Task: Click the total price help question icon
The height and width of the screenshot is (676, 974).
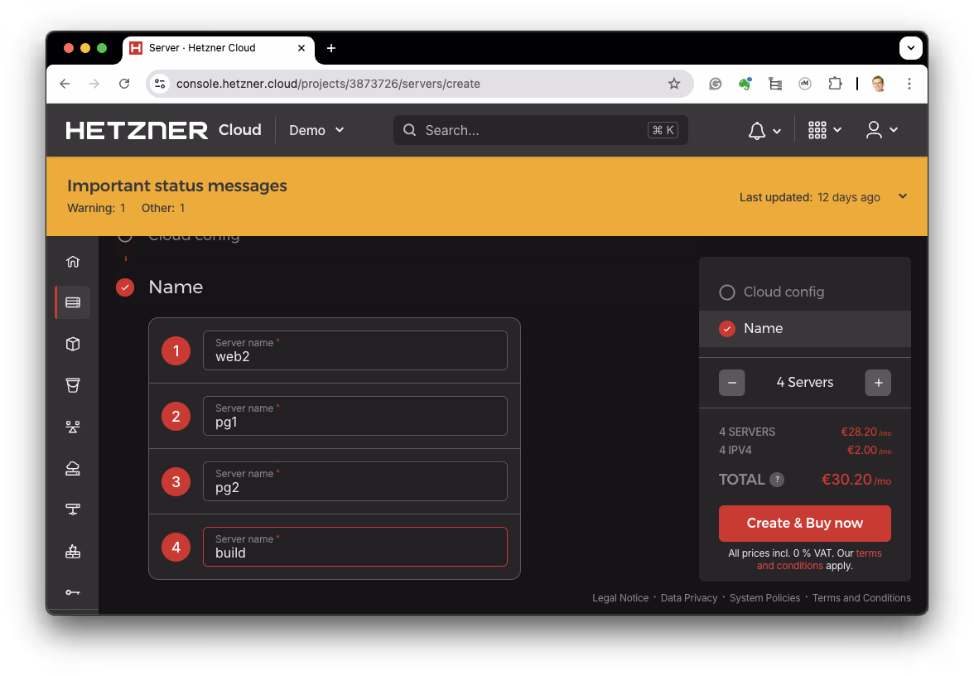Action: point(777,480)
